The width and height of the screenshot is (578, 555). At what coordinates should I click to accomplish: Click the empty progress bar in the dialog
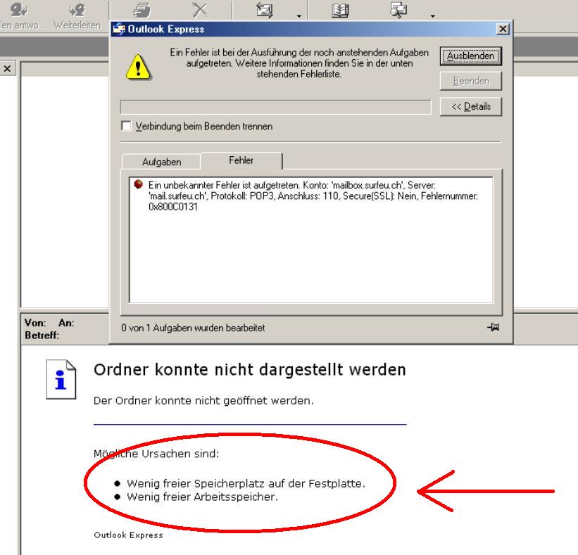click(x=275, y=107)
